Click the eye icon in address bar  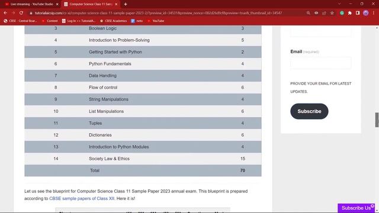point(316,13)
